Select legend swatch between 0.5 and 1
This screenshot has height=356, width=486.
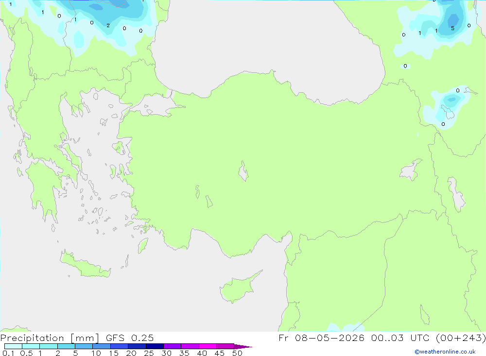pos(31,346)
